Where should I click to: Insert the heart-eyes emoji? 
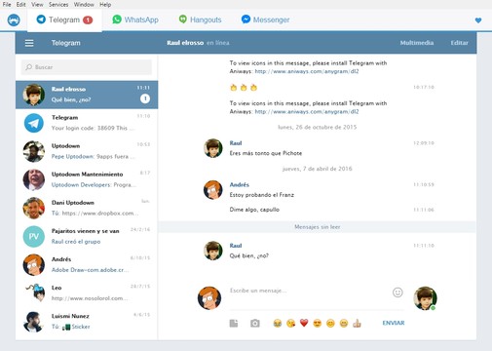[317, 323]
